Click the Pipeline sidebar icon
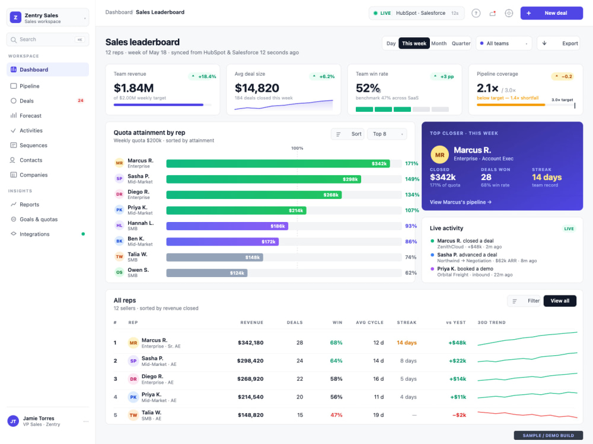Image resolution: width=593 pixels, height=444 pixels. [14, 86]
